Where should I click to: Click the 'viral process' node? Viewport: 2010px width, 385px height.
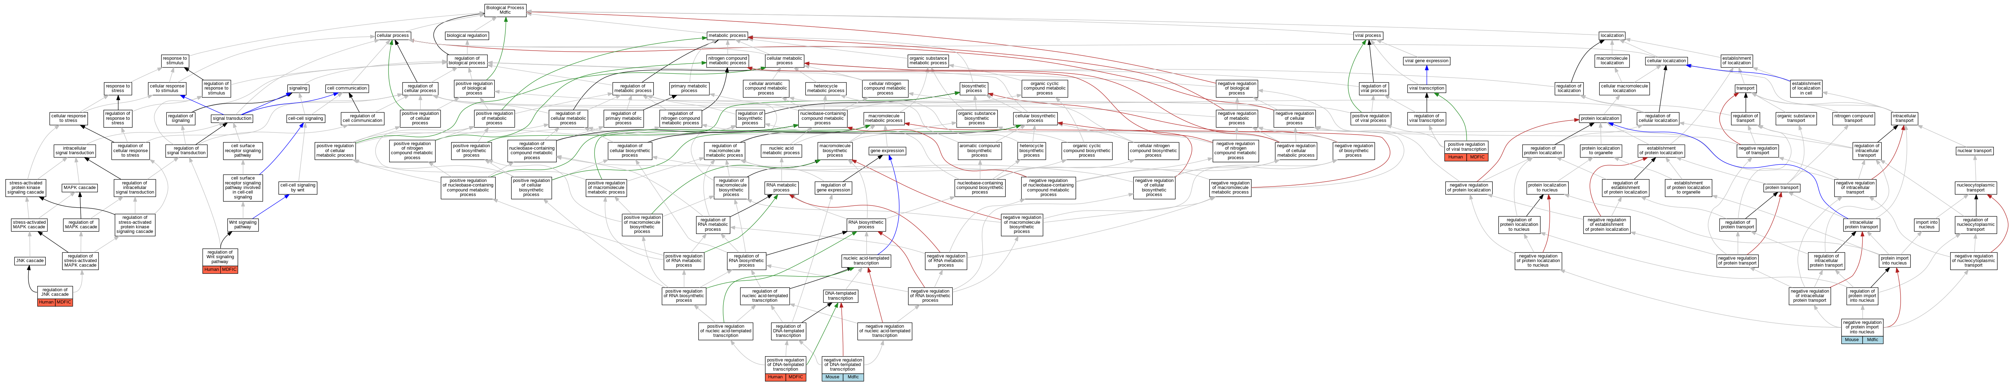click(x=1368, y=35)
